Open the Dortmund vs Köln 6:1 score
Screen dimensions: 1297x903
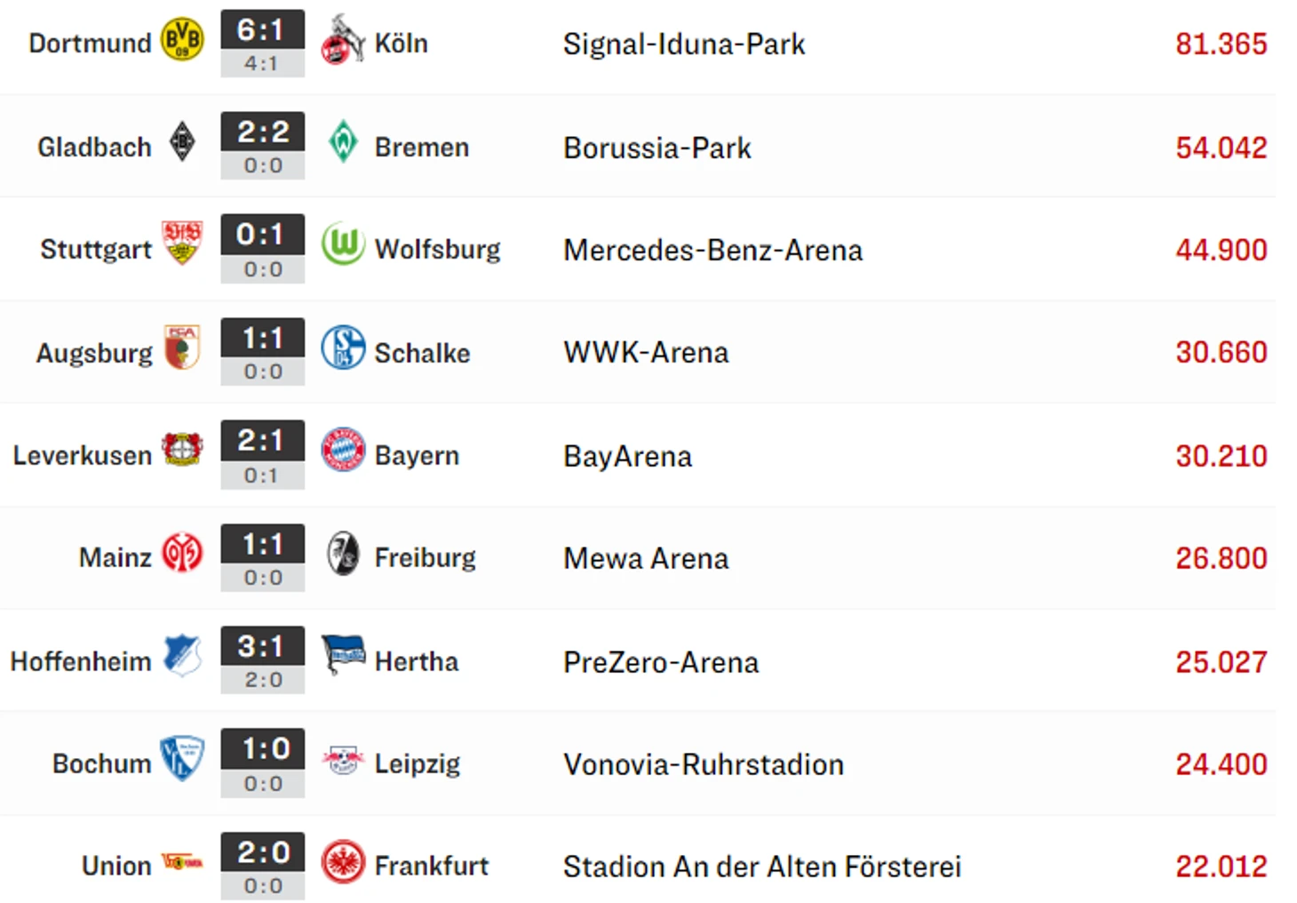click(x=262, y=31)
